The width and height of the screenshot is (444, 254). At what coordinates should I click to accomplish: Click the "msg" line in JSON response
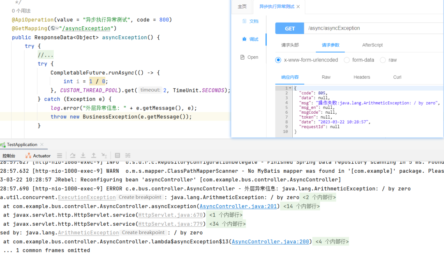pyautogui.click(x=370, y=103)
